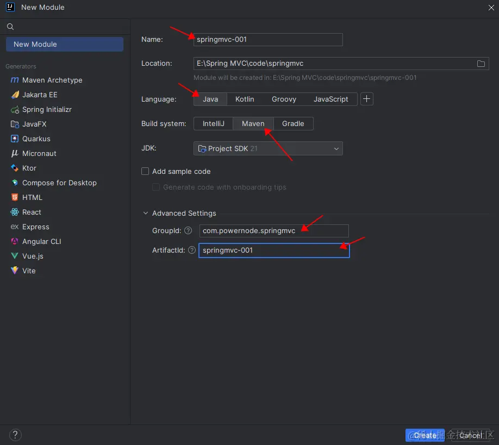Browse for location with folder icon

[481, 64]
